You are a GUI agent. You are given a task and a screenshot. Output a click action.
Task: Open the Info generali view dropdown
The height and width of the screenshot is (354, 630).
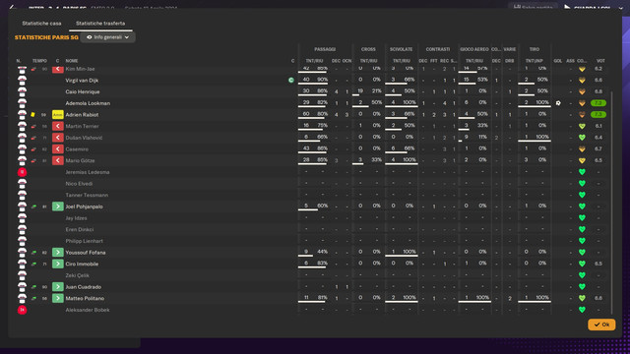(107, 37)
